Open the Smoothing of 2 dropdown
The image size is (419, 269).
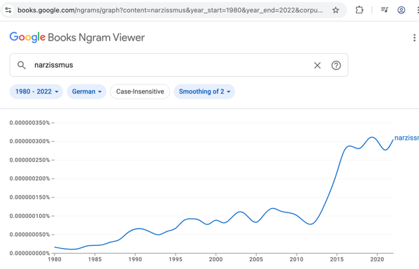point(204,92)
